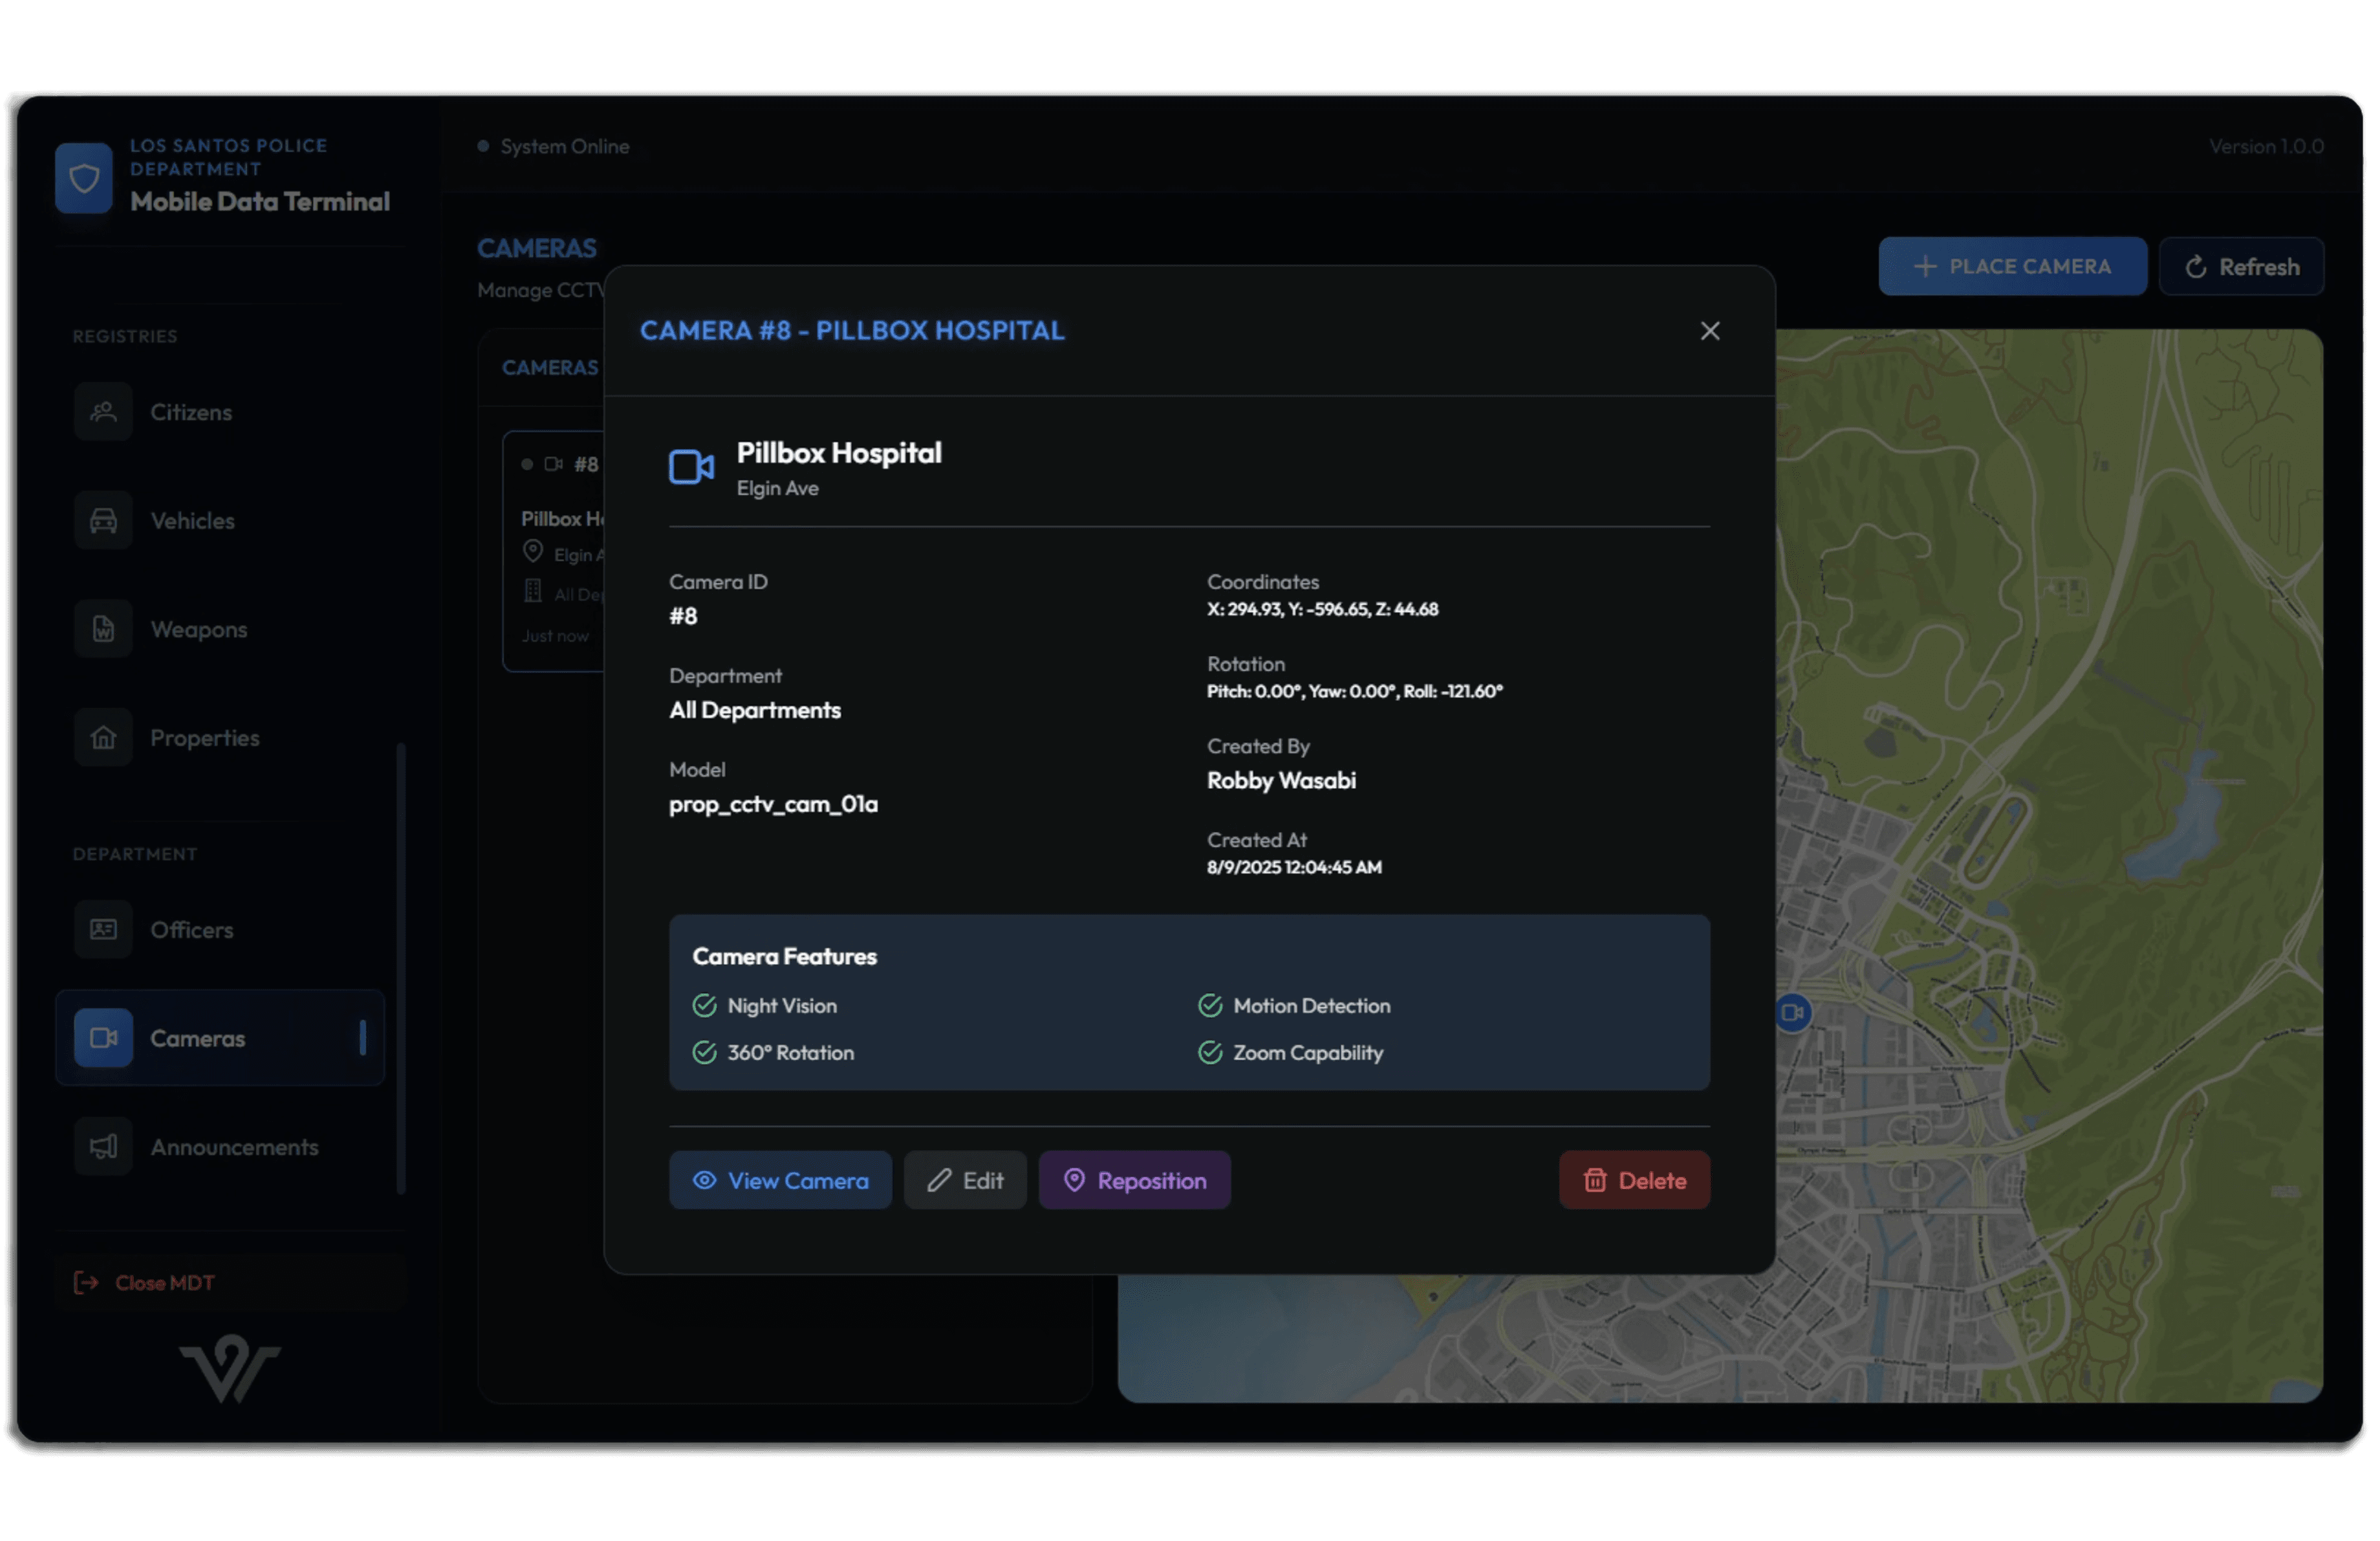Click the 'CAMERA #8 - PILLBOX HOSPITAL' dialog title
2380x1541 pixels.
click(x=852, y=331)
